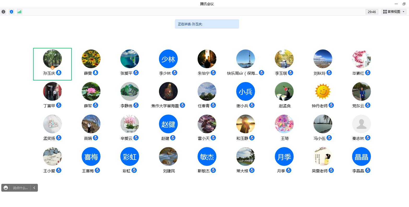Click the muted mic icon beside 李晶晶
Screen dimensions: 409x207
[x=368, y=170]
